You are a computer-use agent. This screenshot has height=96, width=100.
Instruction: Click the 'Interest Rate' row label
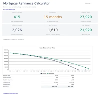click(x=6, y=75)
